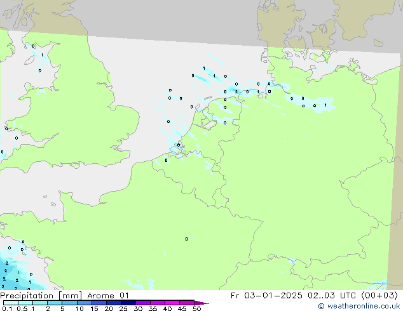Click the 'Precipitation [mm]' title text
Screen dimensions: 403x311
[x=41, y=296]
